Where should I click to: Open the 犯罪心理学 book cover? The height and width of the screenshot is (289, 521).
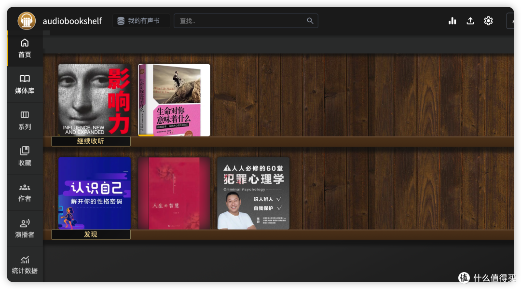tap(254, 193)
